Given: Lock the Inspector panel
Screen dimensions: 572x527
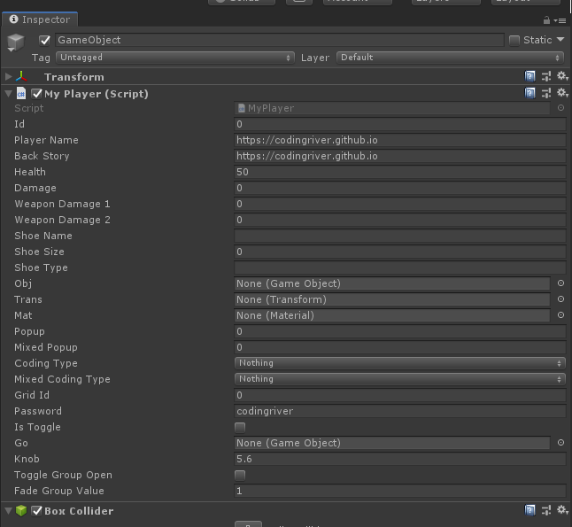Looking at the screenshot, I should 546,20.
